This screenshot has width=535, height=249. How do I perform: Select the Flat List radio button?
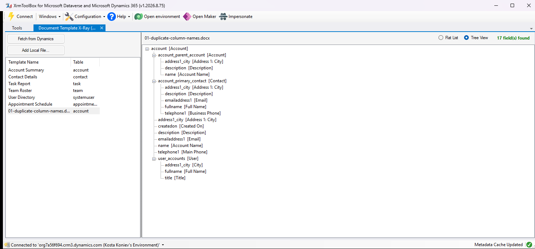(x=441, y=38)
